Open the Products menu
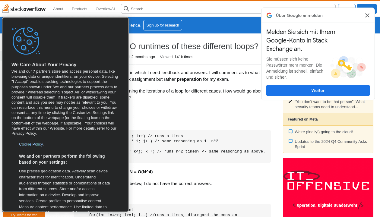 [79, 9]
